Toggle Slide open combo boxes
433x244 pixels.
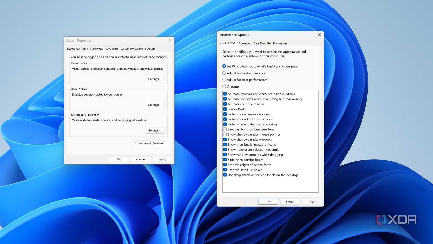click(x=225, y=160)
